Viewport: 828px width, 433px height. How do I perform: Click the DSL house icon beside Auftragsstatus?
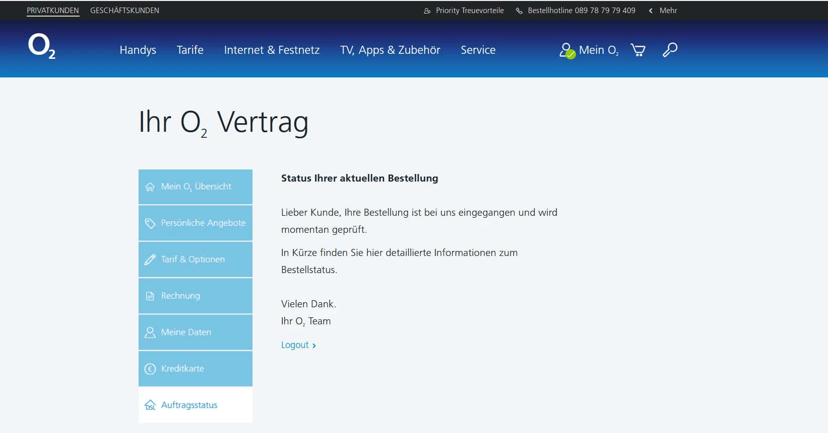point(150,405)
